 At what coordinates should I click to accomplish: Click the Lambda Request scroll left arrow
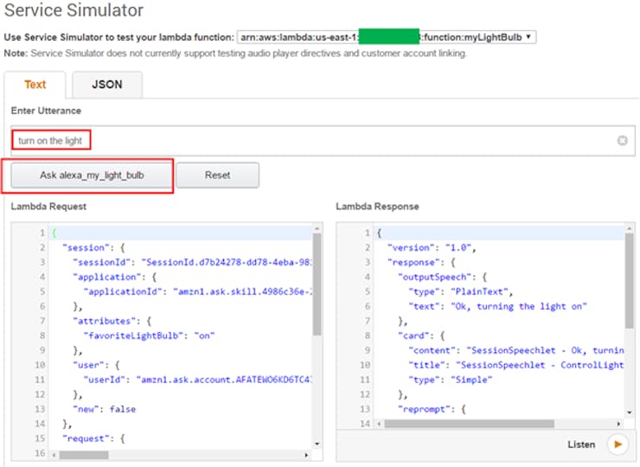(54, 455)
